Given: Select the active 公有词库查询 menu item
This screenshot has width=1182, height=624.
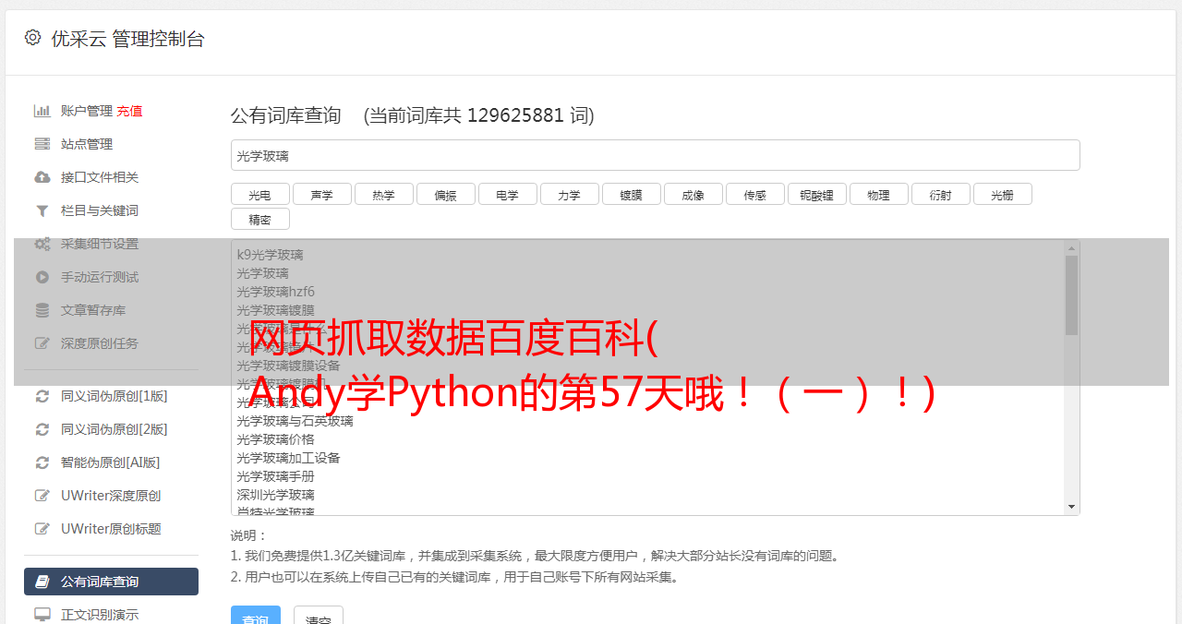Looking at the screenshot, I should pyautogui.click(x=111, y=582).
